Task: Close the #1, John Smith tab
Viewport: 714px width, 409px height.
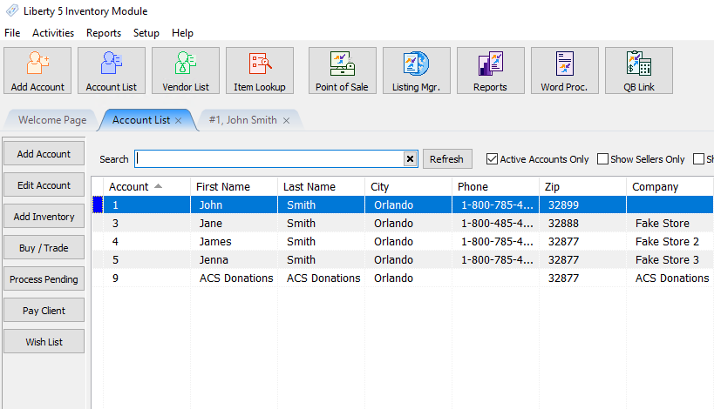Action: [x=287, y=120]
